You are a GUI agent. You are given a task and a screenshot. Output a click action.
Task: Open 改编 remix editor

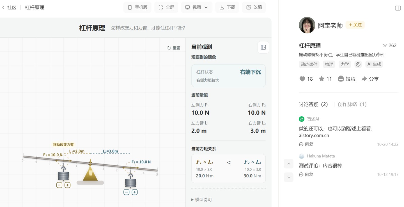click(x=254, y=7)
